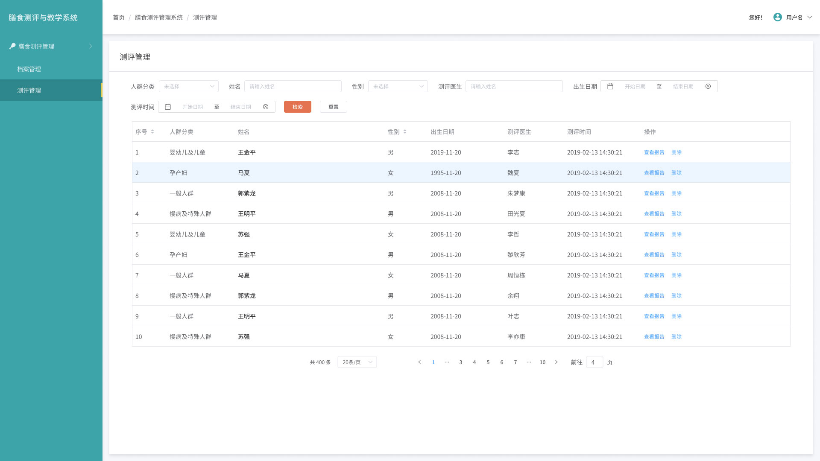Delete row 10 苏强

coord(676,337)
